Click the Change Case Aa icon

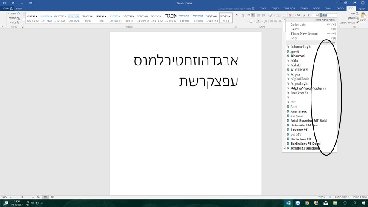tap(298, 15)
